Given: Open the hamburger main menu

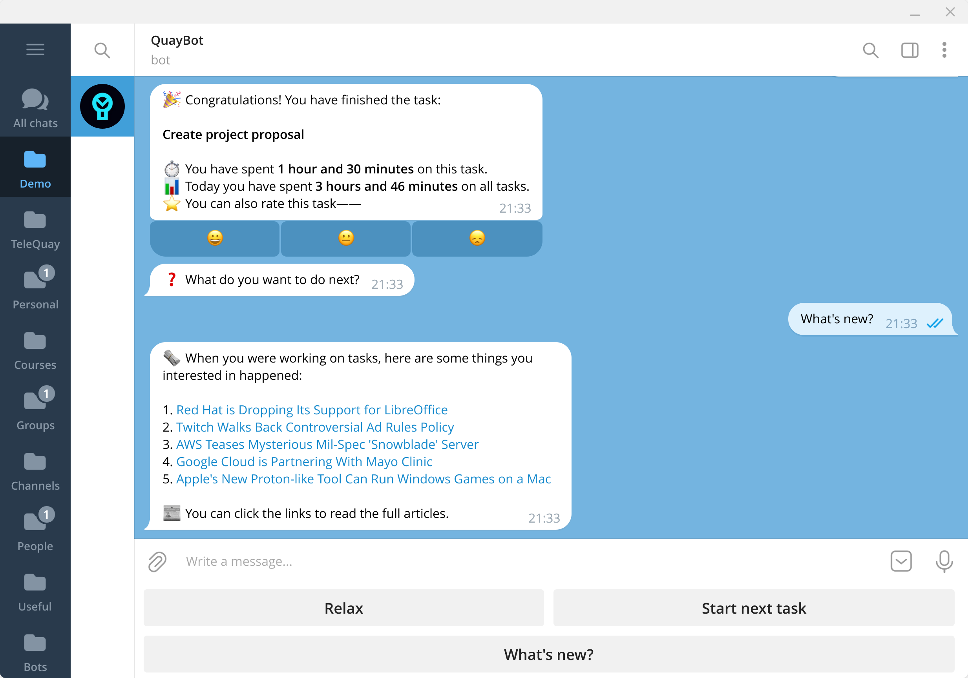Looking at the screenshot, I should pos(35,50).
